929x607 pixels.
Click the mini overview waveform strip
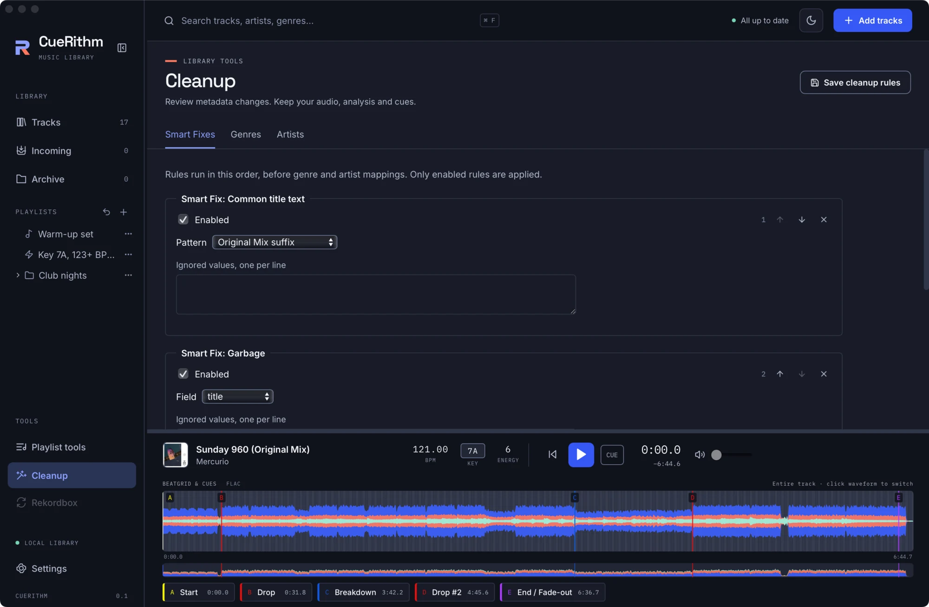(x=538, y=570)
